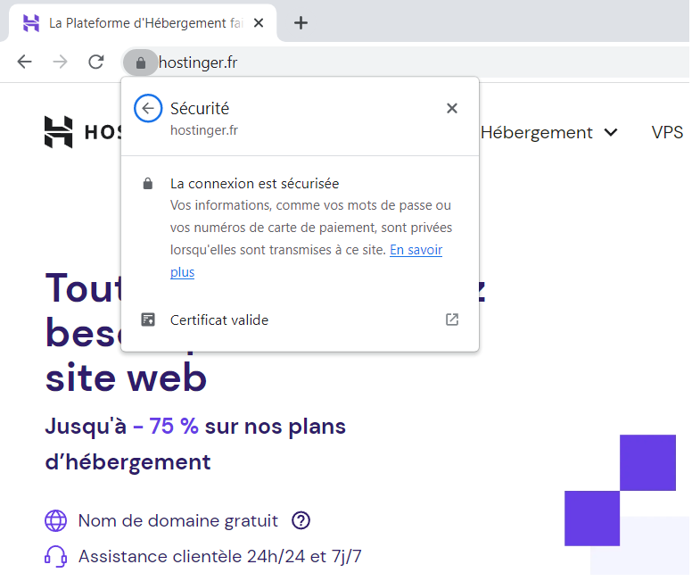Click the 'La connexion est sécurisée' heading
692x581 pixels.
click(x=255, y=183)
